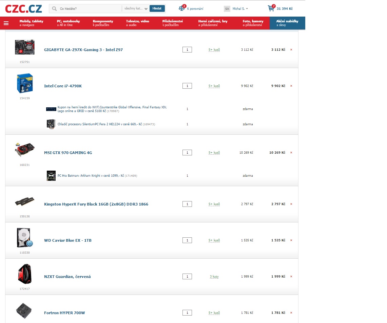The width and height of the screenshot is (387, 323).
Task: Open WD Caviar hard drive thumbnail
Action: (25, 237)
